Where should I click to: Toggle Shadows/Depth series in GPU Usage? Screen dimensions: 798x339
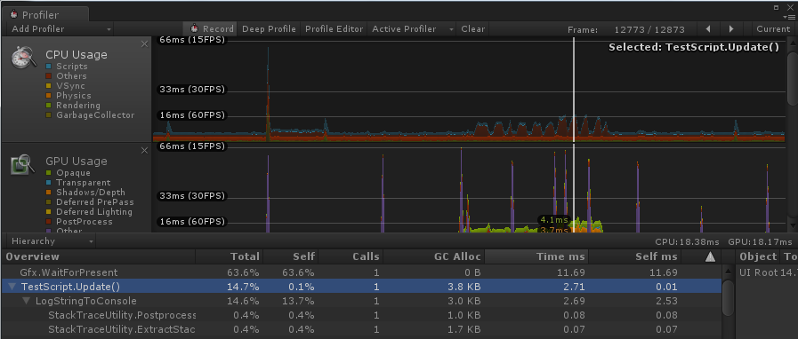pos(49,193)
